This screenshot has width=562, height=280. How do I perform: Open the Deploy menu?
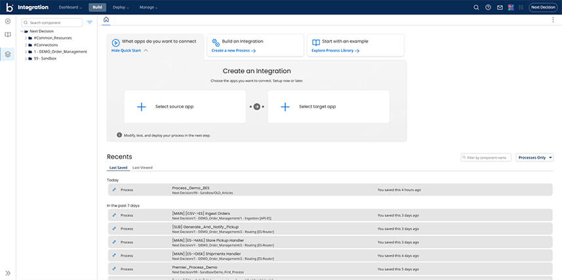[121, 7]
